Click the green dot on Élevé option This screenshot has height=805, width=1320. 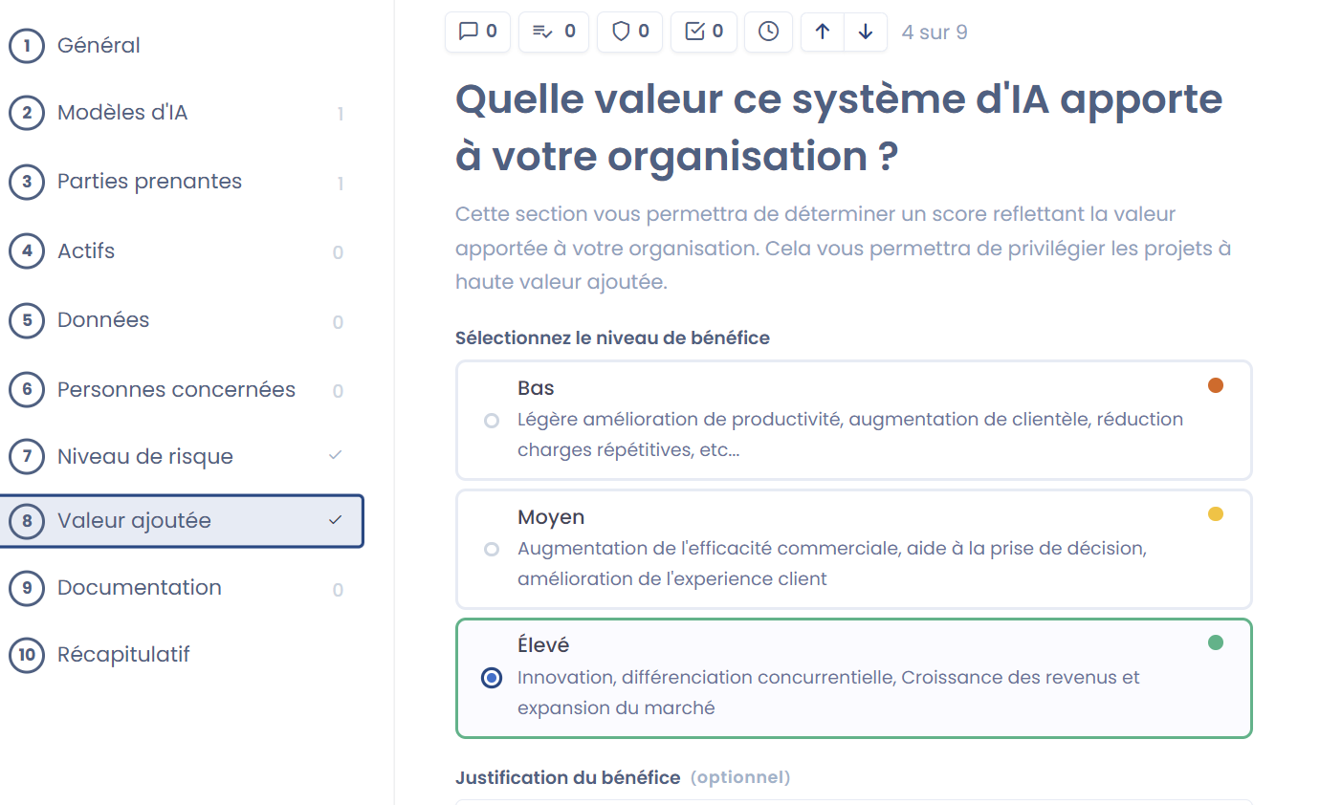pyautogui.click(x=1216, y=642)
